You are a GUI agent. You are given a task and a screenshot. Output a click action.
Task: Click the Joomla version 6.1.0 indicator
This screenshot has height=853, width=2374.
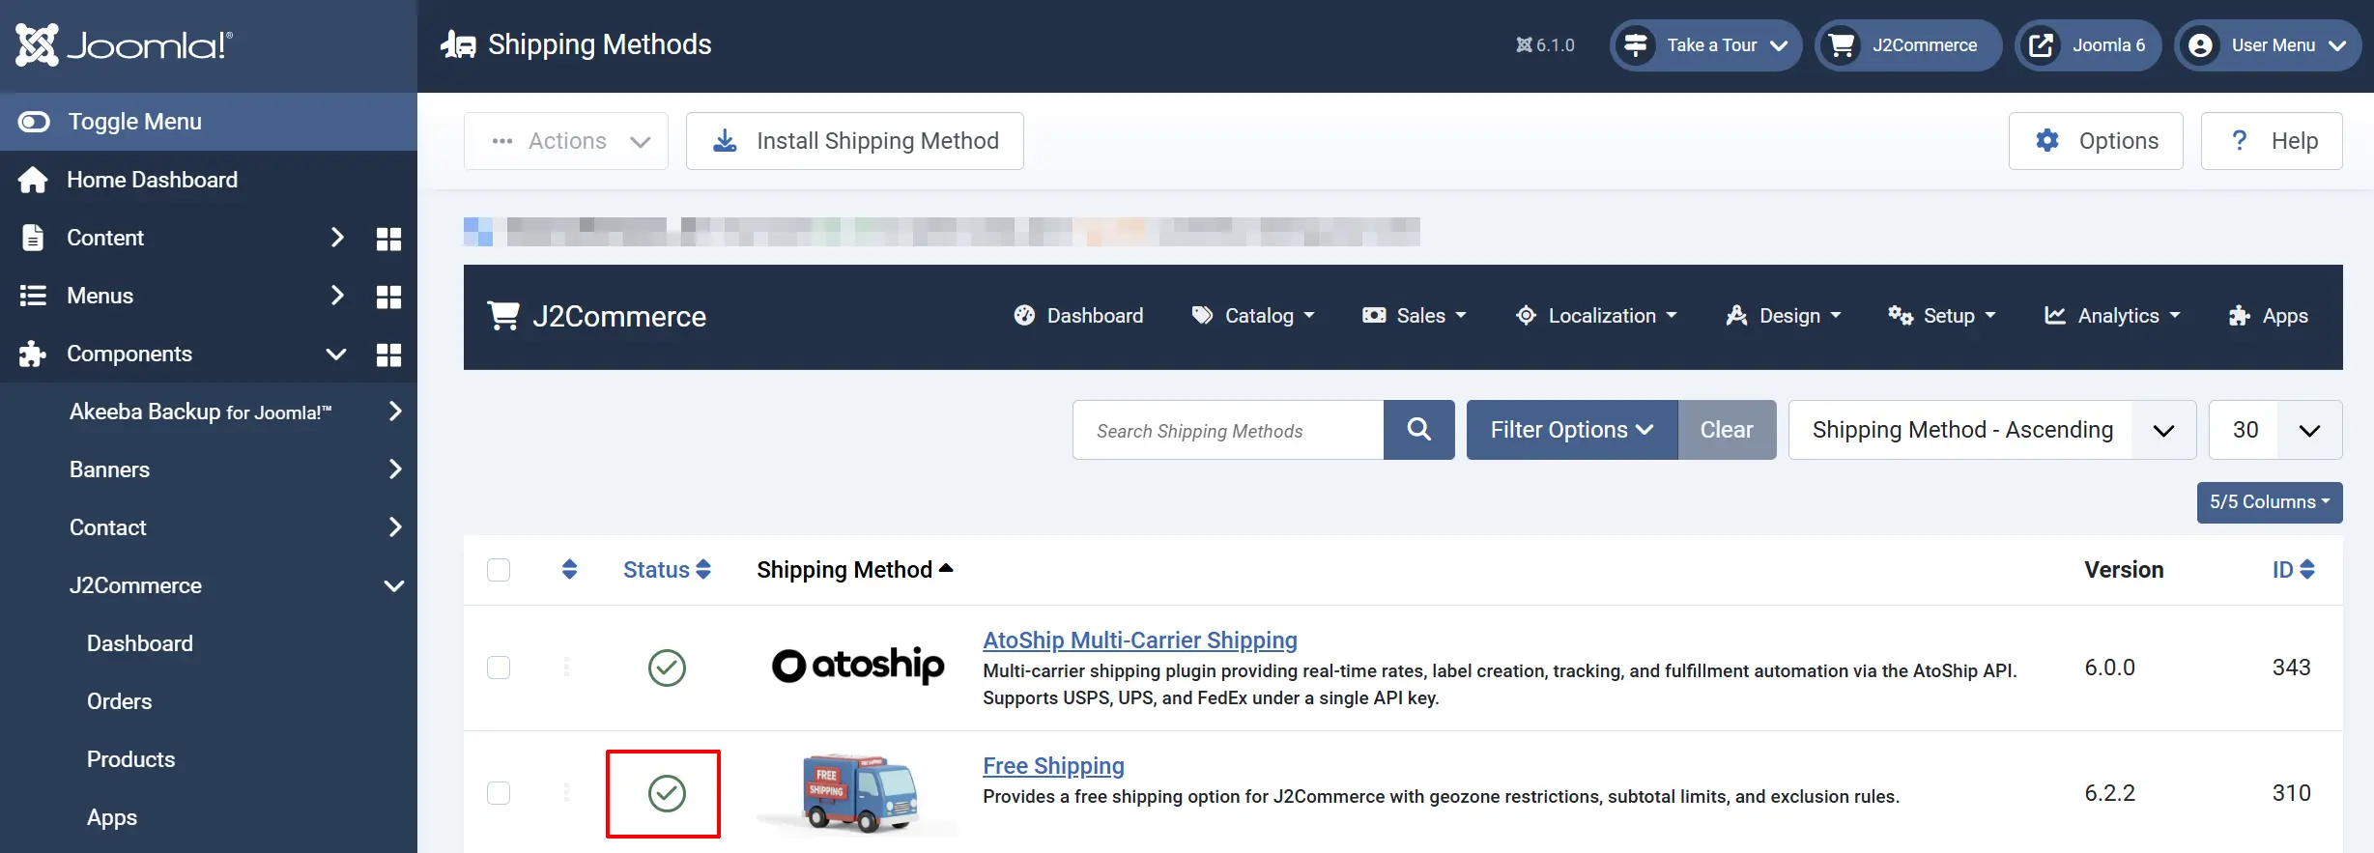pyautogui.click(x=1545, y=45)
